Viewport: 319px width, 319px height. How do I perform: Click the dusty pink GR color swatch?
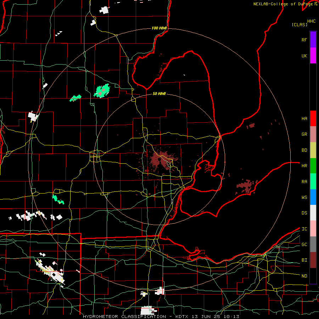pyautogui.click(x=313, y=134)
